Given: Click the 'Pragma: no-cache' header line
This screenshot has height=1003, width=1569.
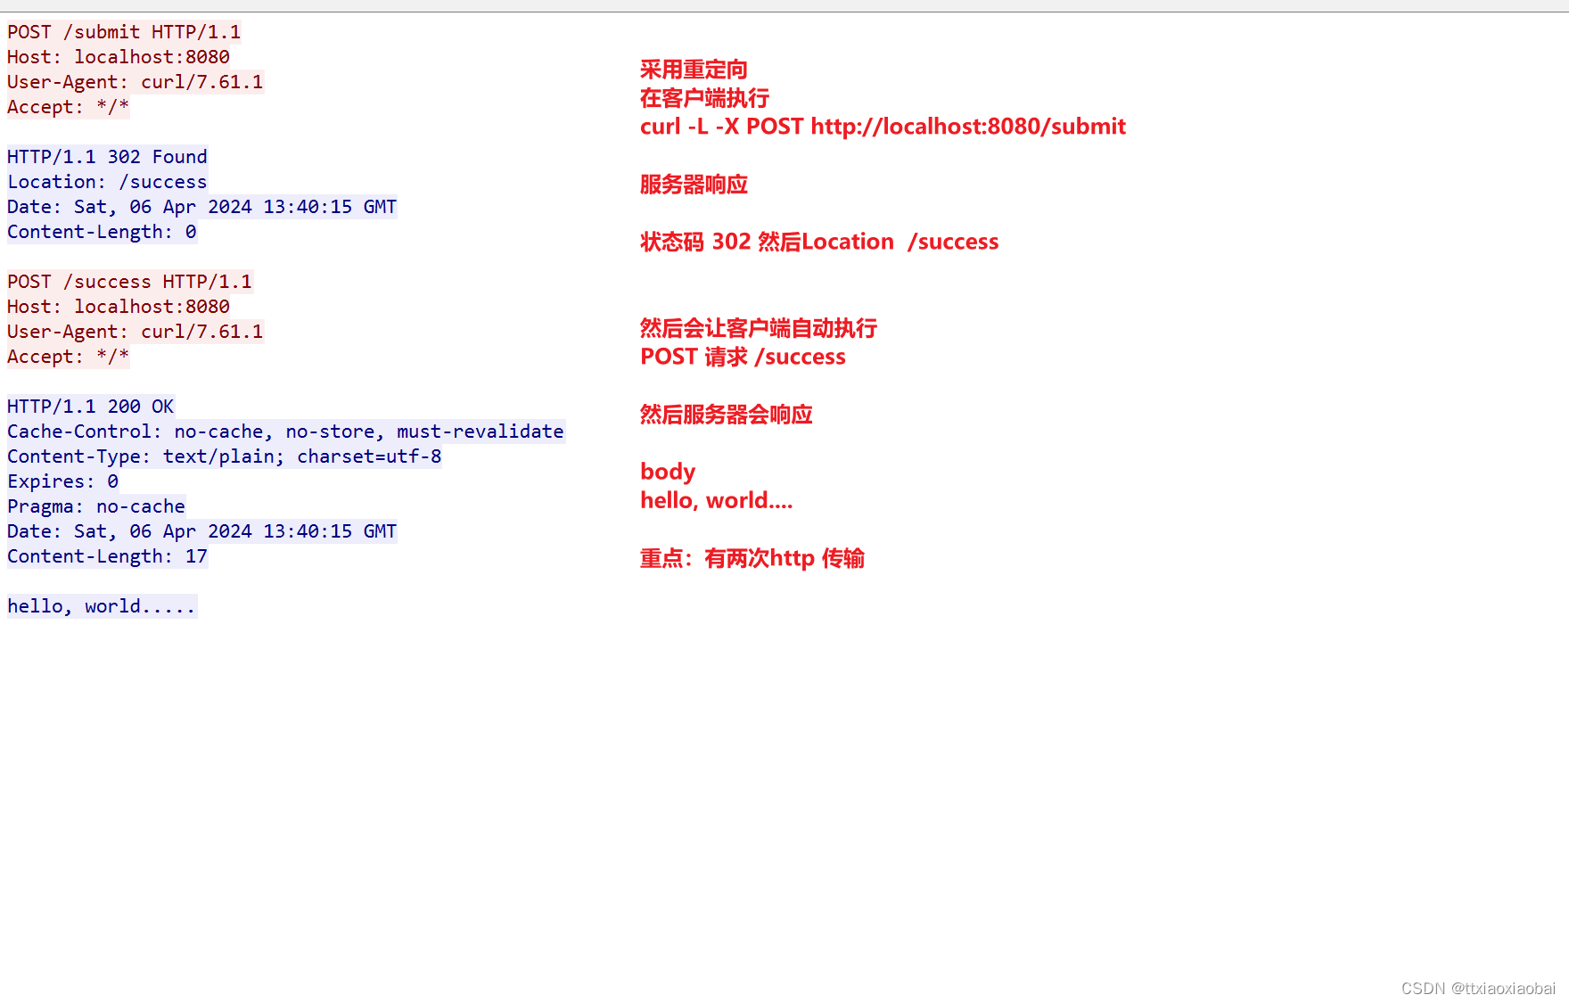Looking at the screenshot, I should pos(96,506).
